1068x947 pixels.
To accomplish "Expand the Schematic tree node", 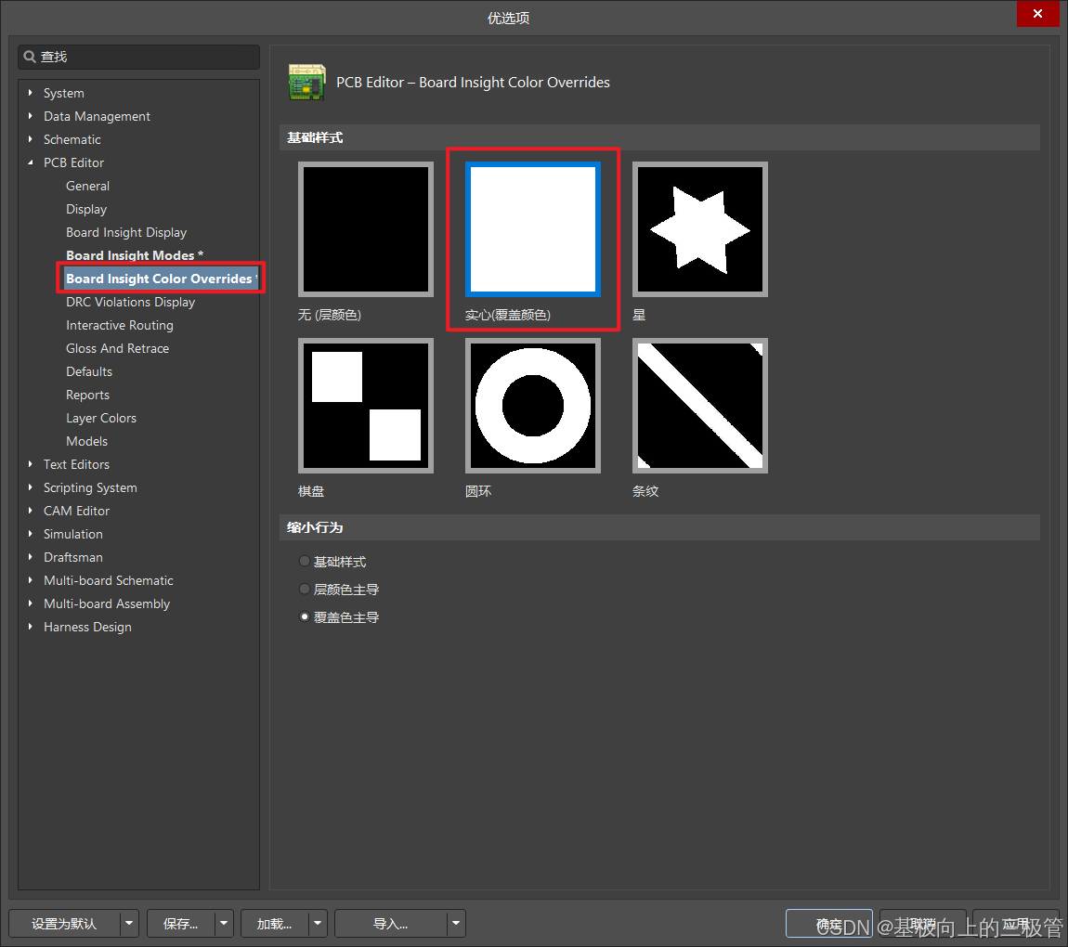I will coord(30,139).
